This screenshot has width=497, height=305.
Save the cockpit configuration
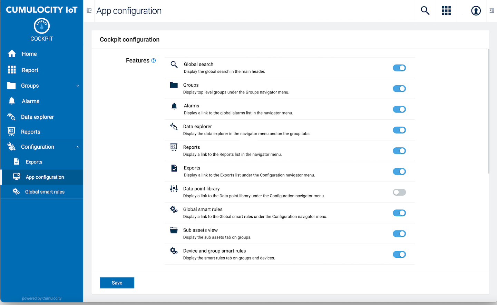pos(117,283)
